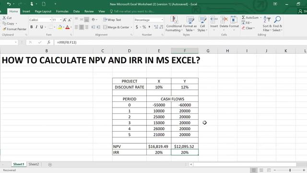Select the NPV value $16,819.49 cell
The image size is (307, 173).
pyautogui.click(x=159, y=147)
